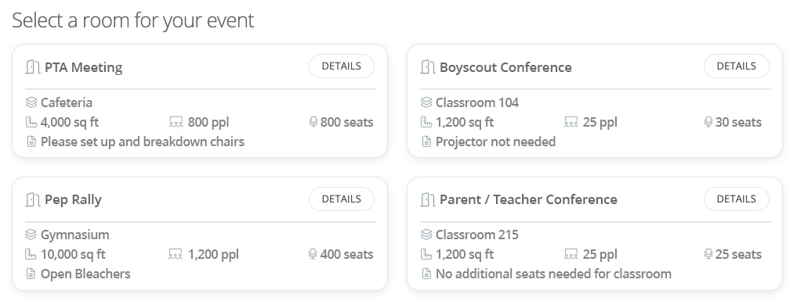Click the chair icon next to 400 seats
This screenshot has height=301, width=797.
pyautogui.click(x=313, y=254)
